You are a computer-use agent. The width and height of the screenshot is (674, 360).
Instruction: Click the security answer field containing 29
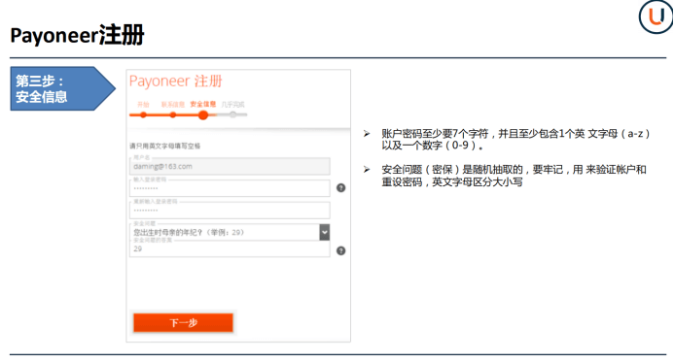click(230, 248)
